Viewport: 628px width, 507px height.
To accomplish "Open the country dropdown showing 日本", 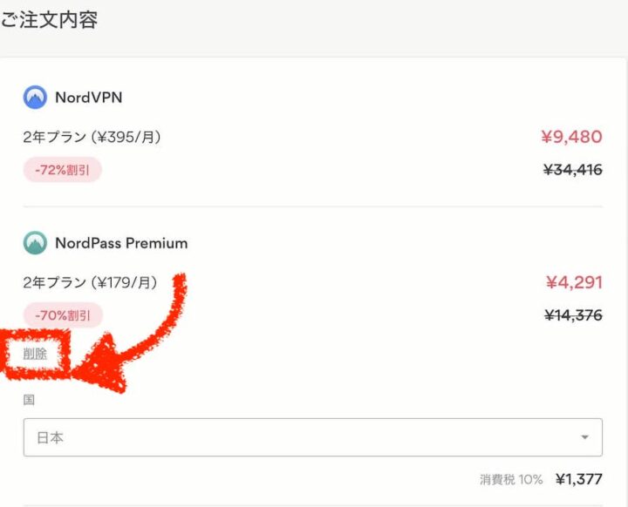I will (x=313, y=437).
